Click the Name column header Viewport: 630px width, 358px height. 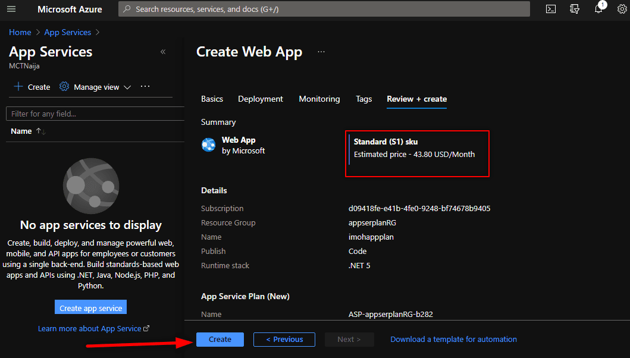pyautogui.click(x=21, y=131)
